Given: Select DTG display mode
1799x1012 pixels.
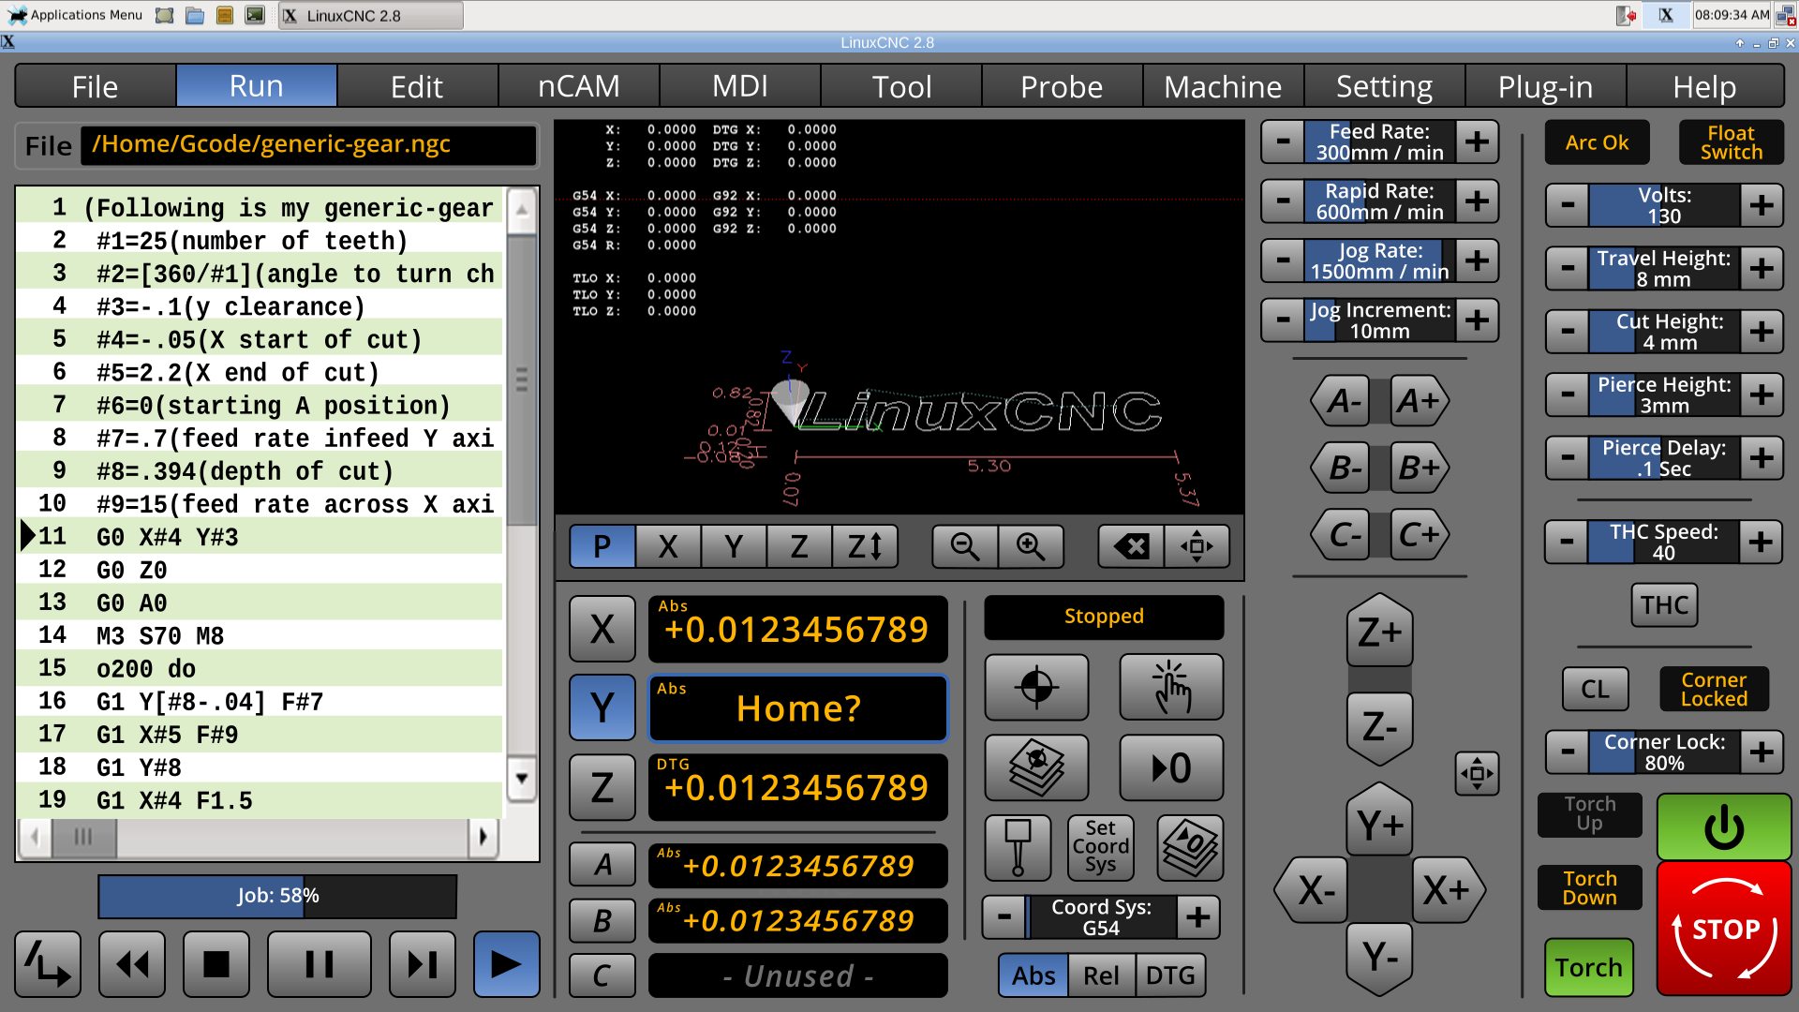Looking at the screenshot, I should click(1170, 975).
